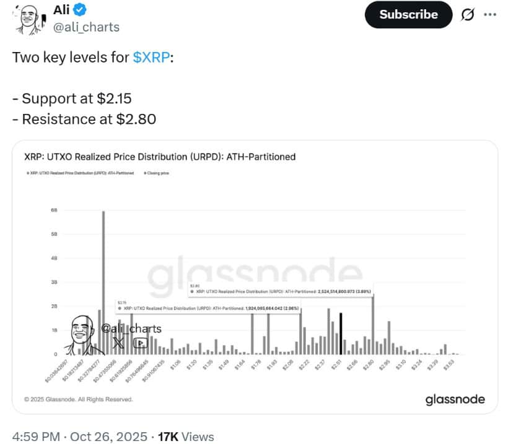Toggle the Closing price legend entry
The width and height of the screenshot is (511, 444).
point(157,173)
